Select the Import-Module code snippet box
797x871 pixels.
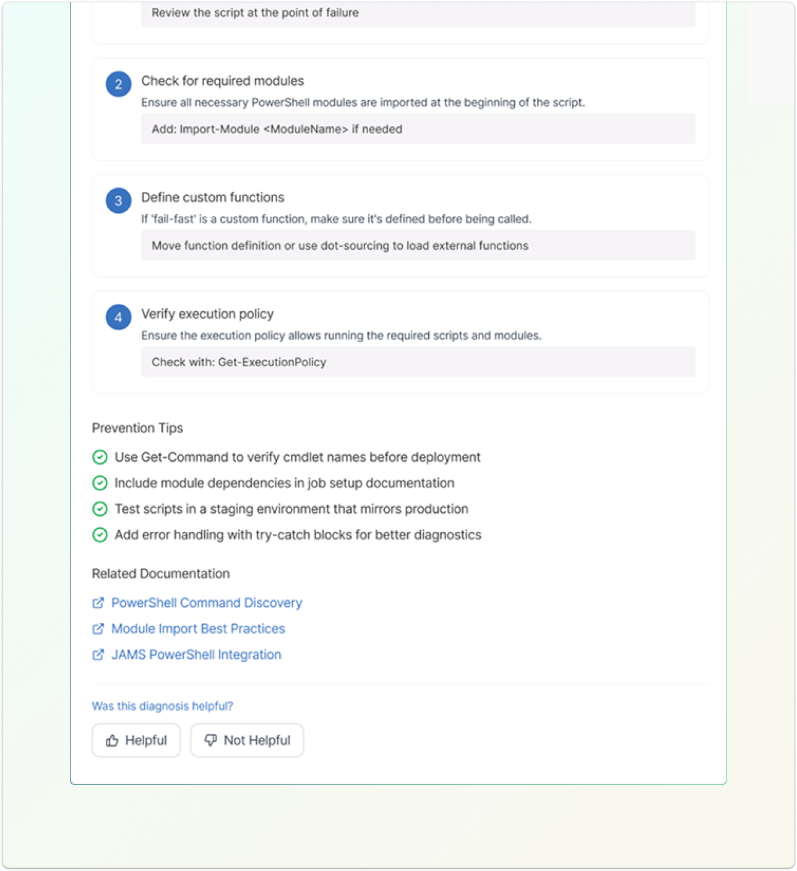418,129
